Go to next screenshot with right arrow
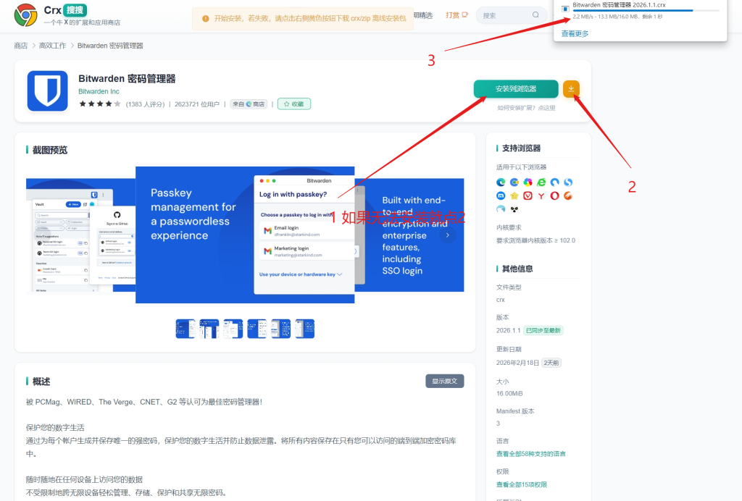Viewport: 742px width, 501px height. [x=447, y=235]
